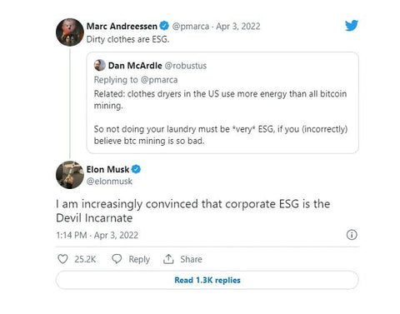Click the Share text label
This screenshot has width=400, height=314.
(191, 259)
